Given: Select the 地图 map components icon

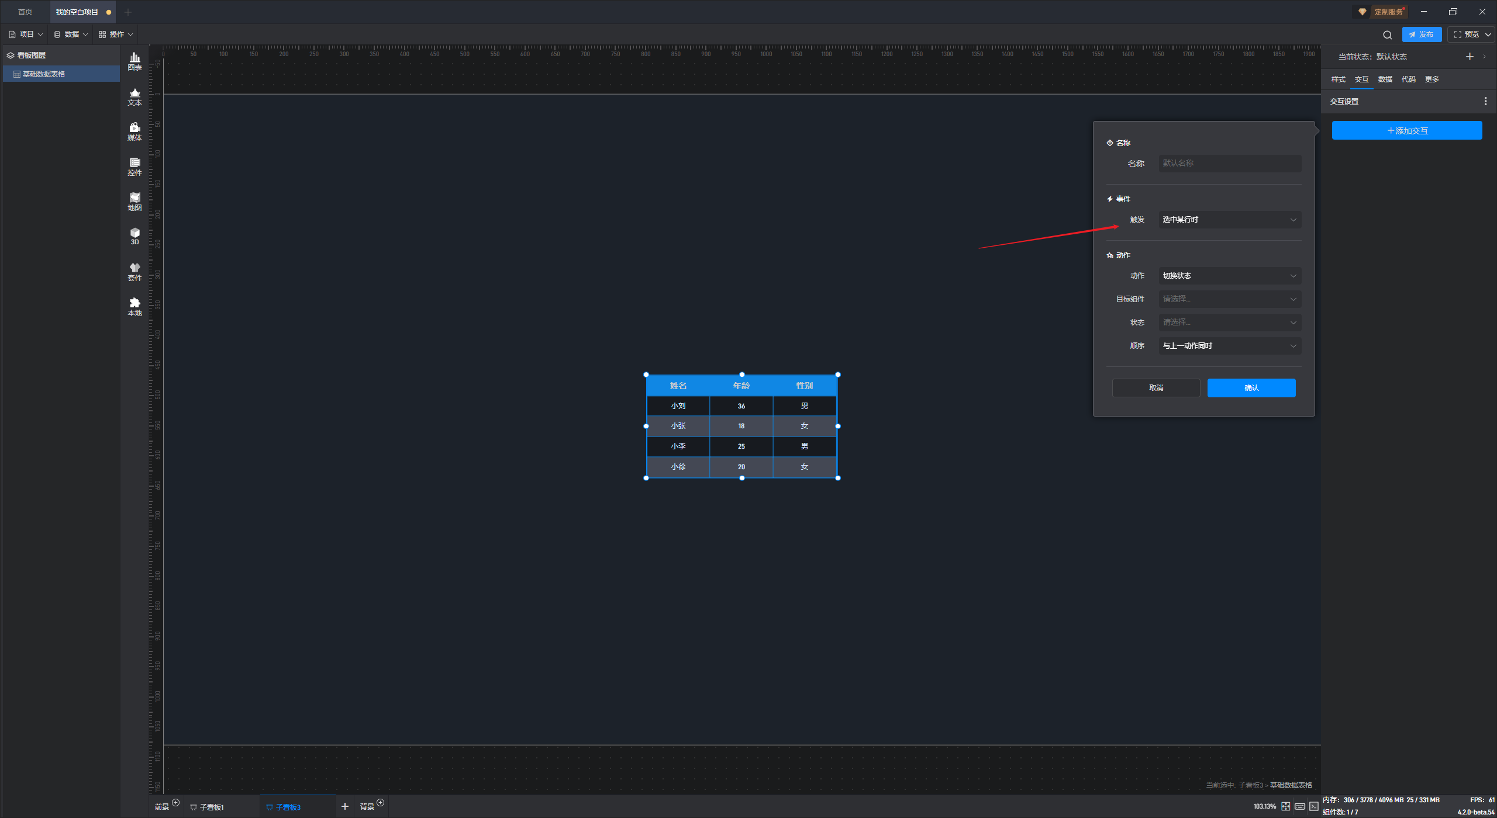Looking at the screenshot, I should [134, 201].
